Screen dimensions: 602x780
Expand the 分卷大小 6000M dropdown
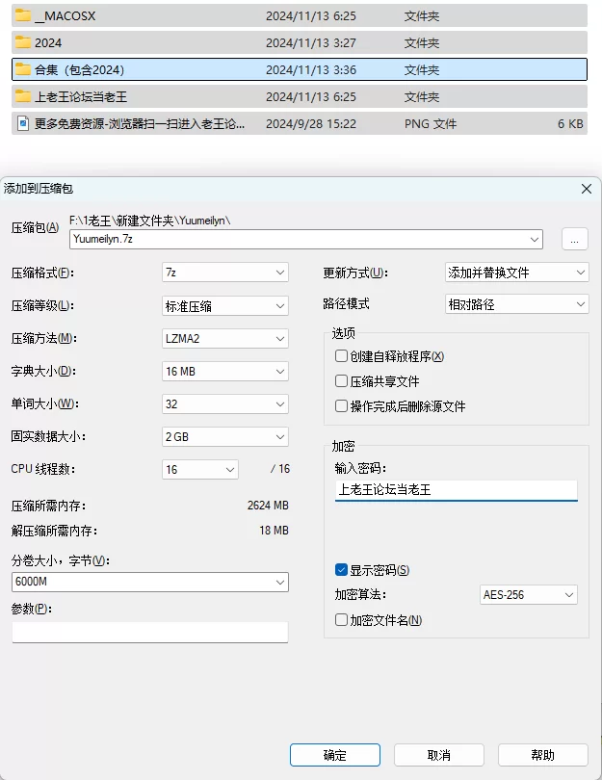(x=280, y=582)
